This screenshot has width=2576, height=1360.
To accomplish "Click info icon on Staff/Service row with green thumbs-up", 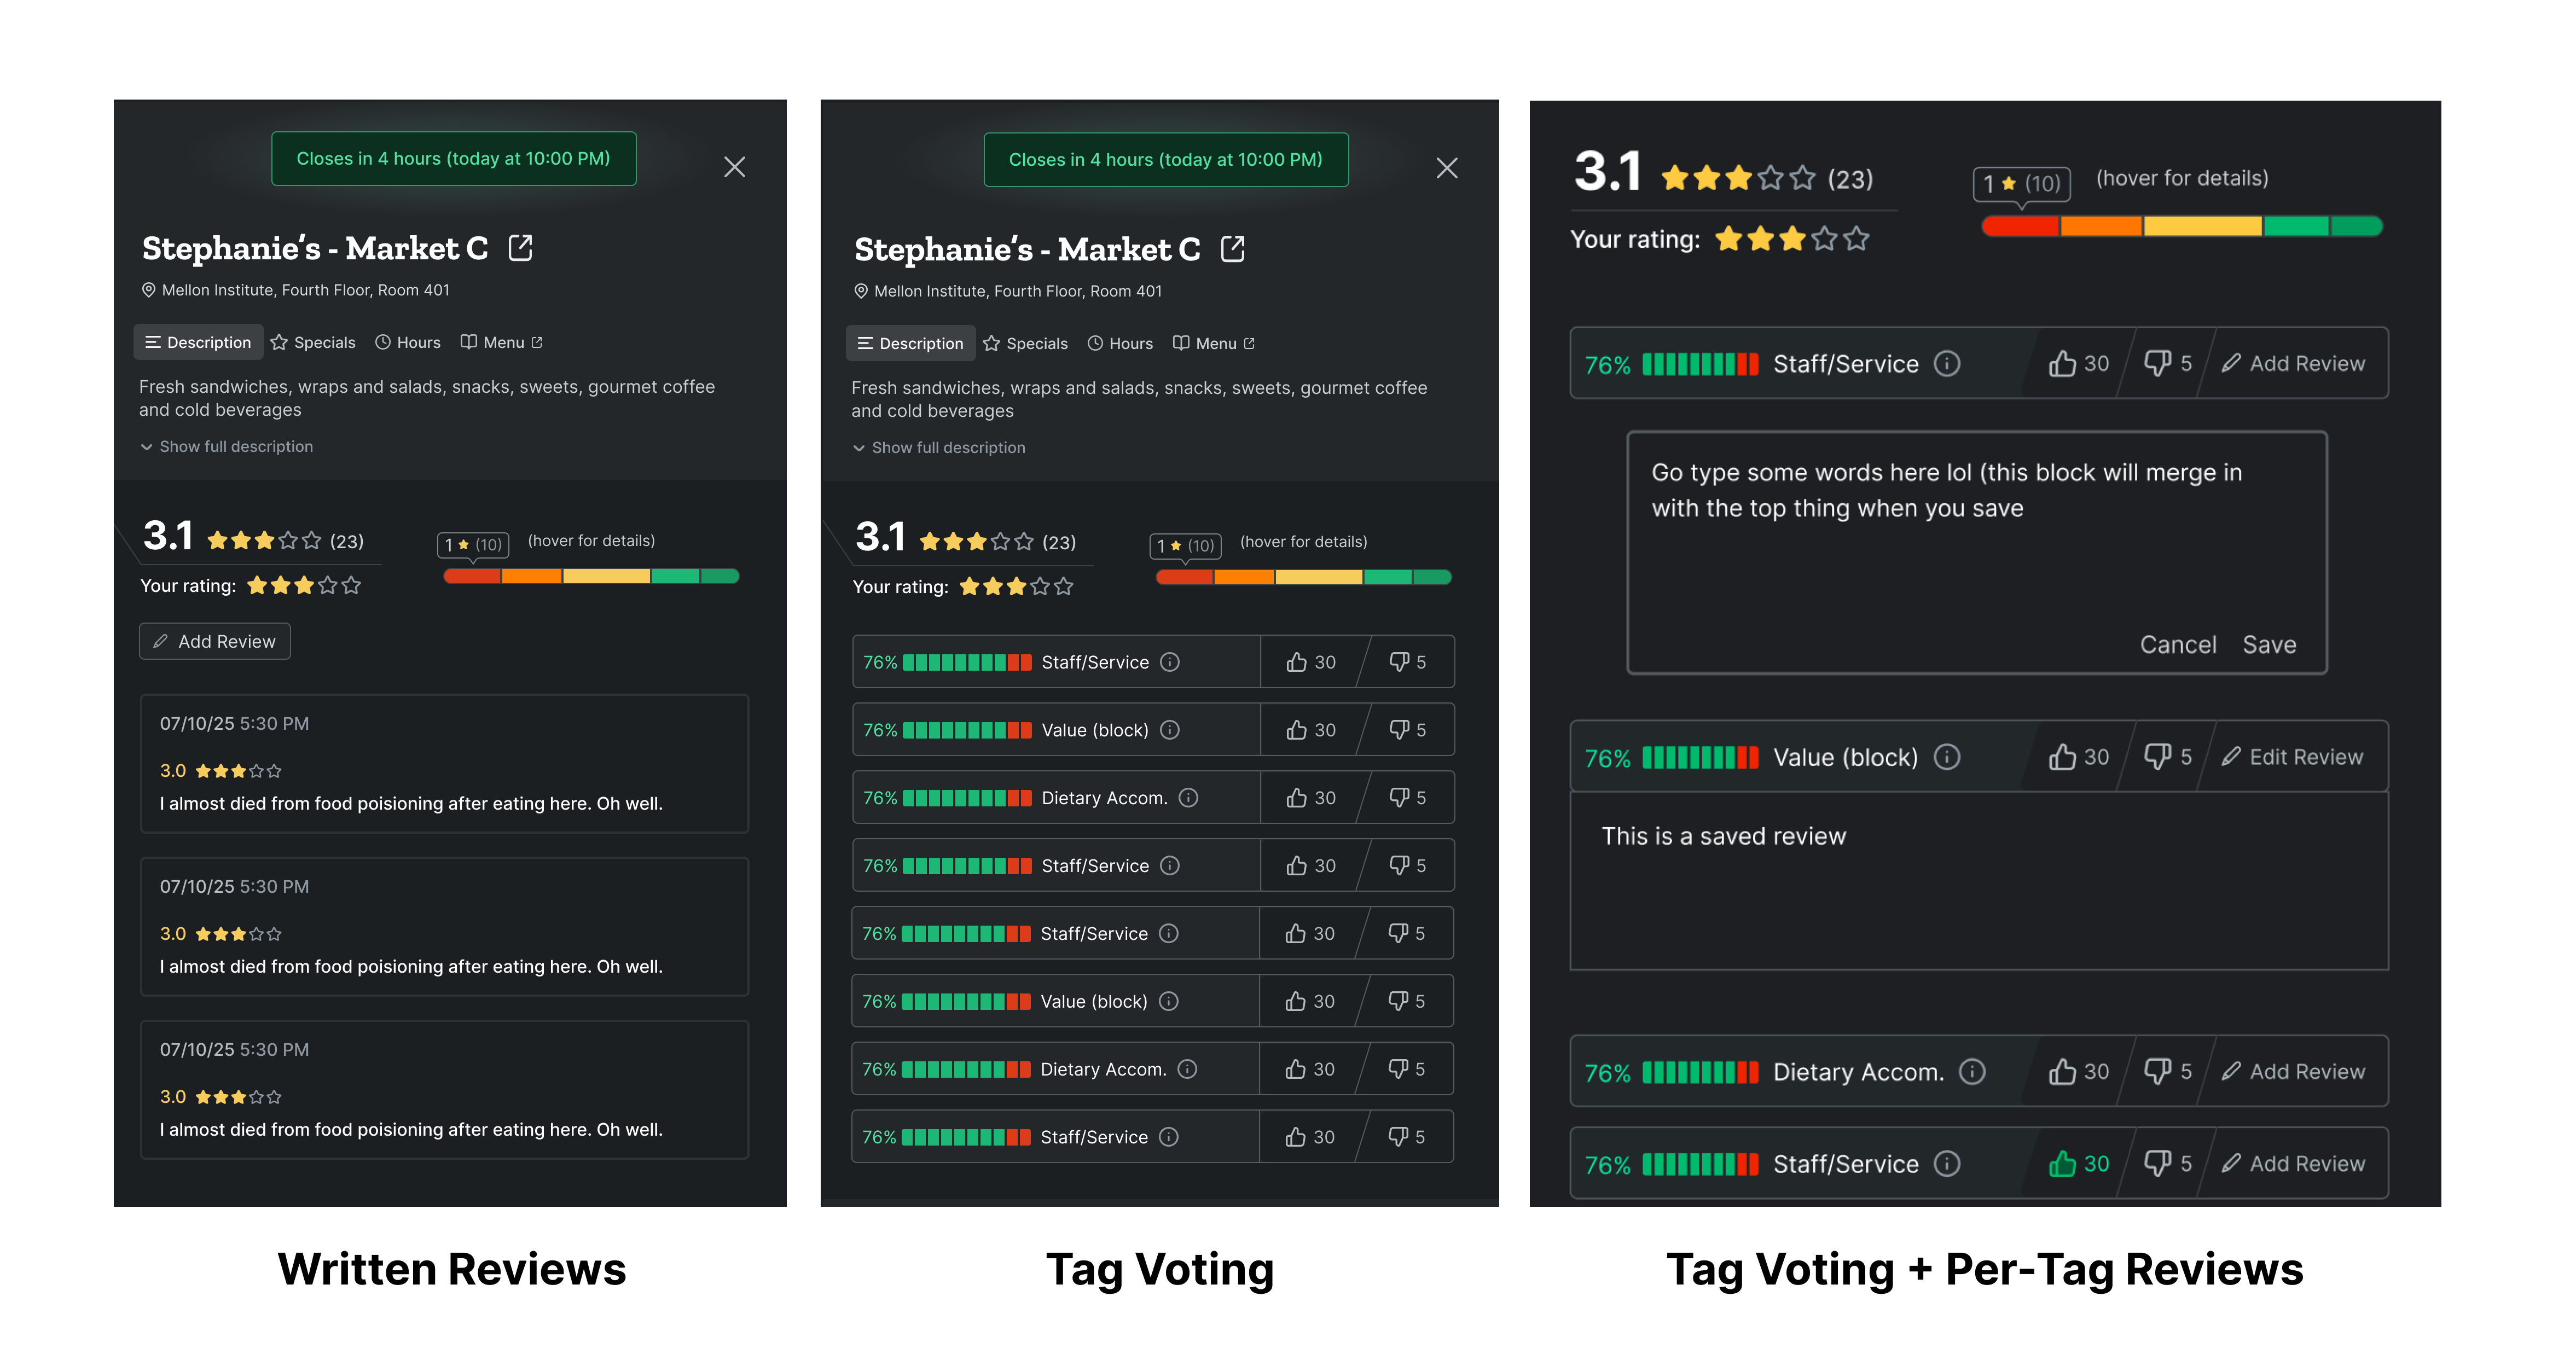I will [1947, 1164].
